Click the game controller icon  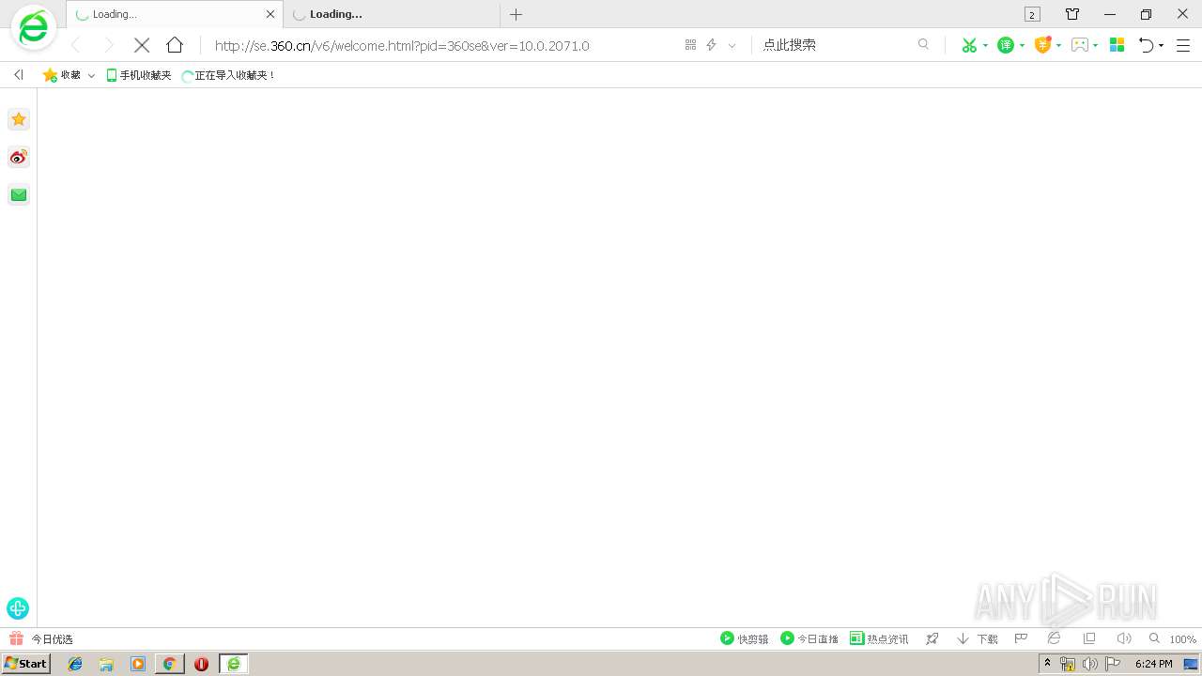[x=1080, y=45]
